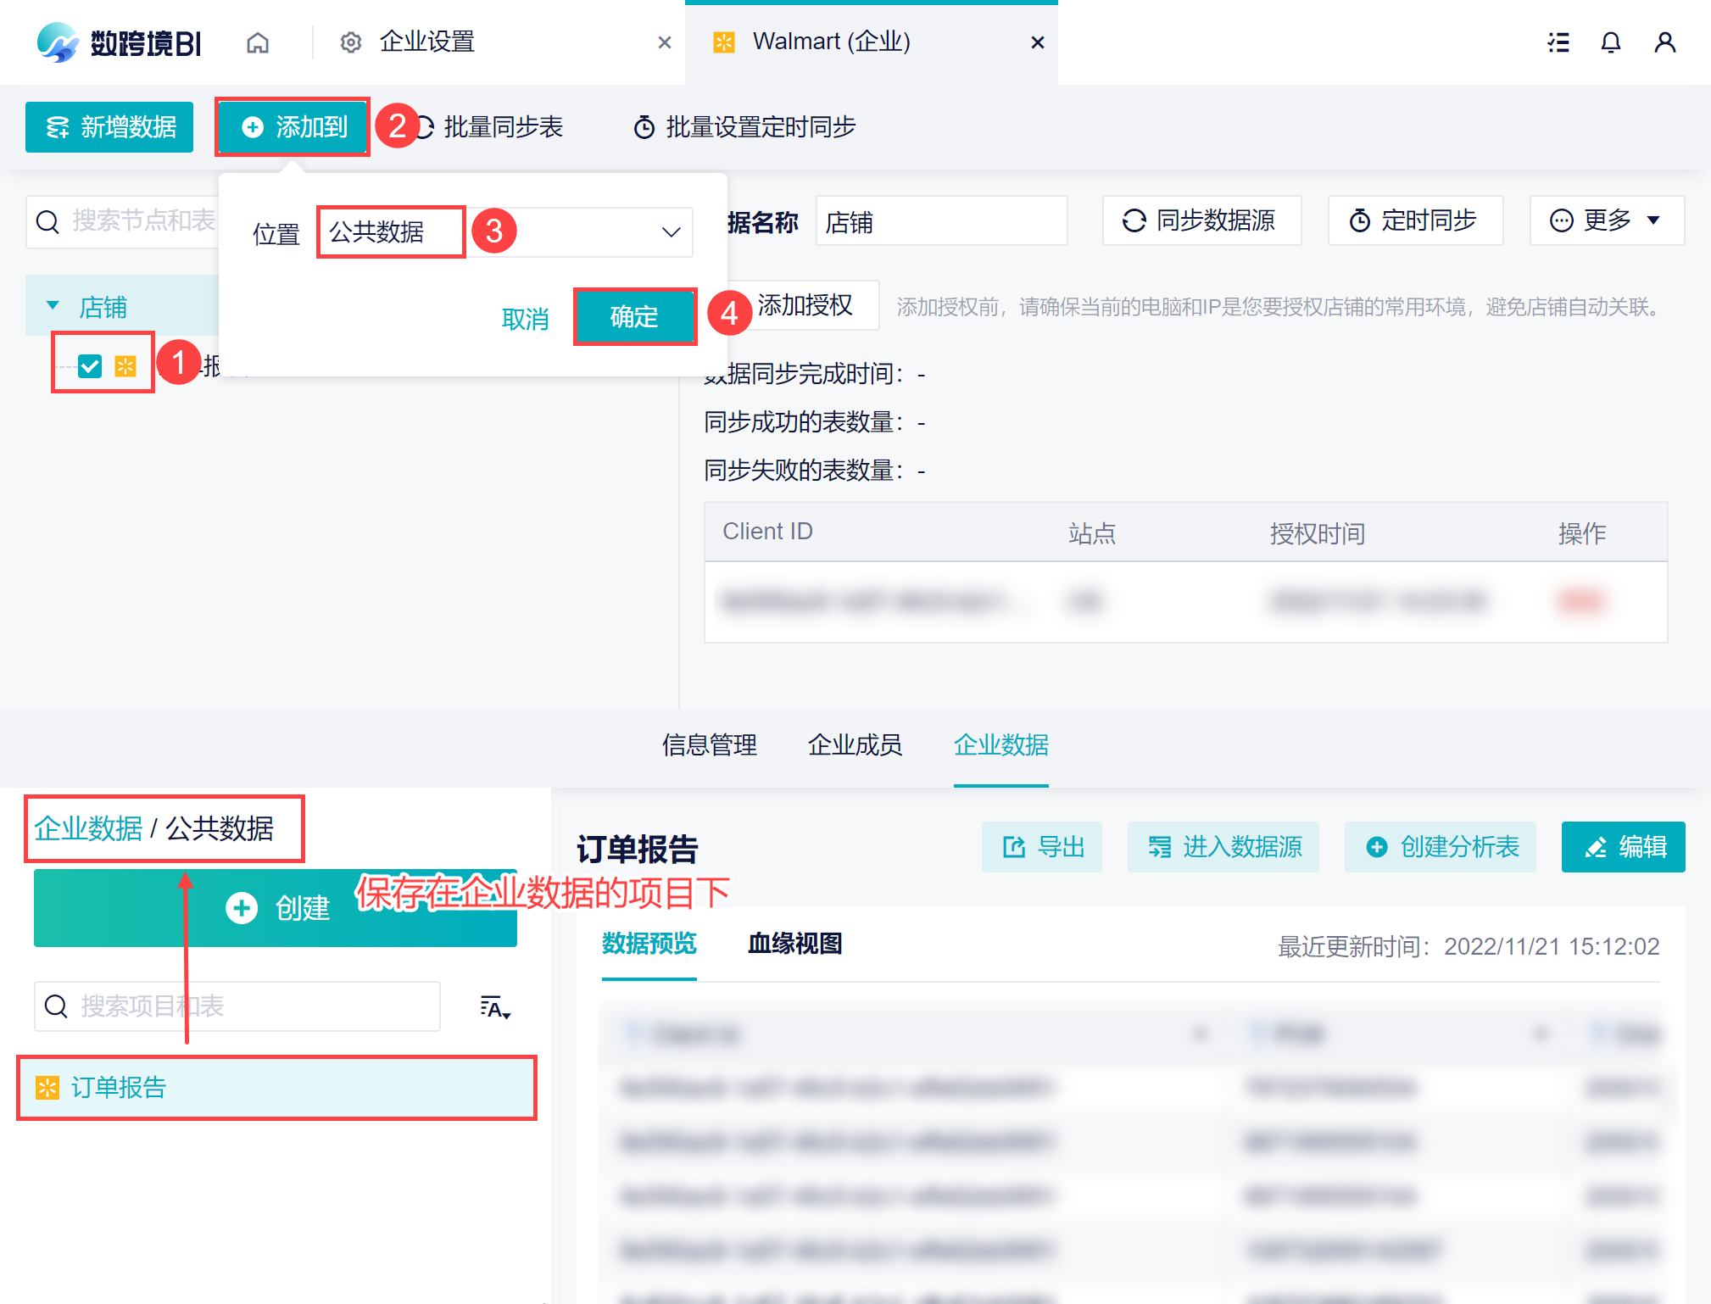Click 取消 in the popup
The image size is (1711, 1304).
click(x=526, y=319)
